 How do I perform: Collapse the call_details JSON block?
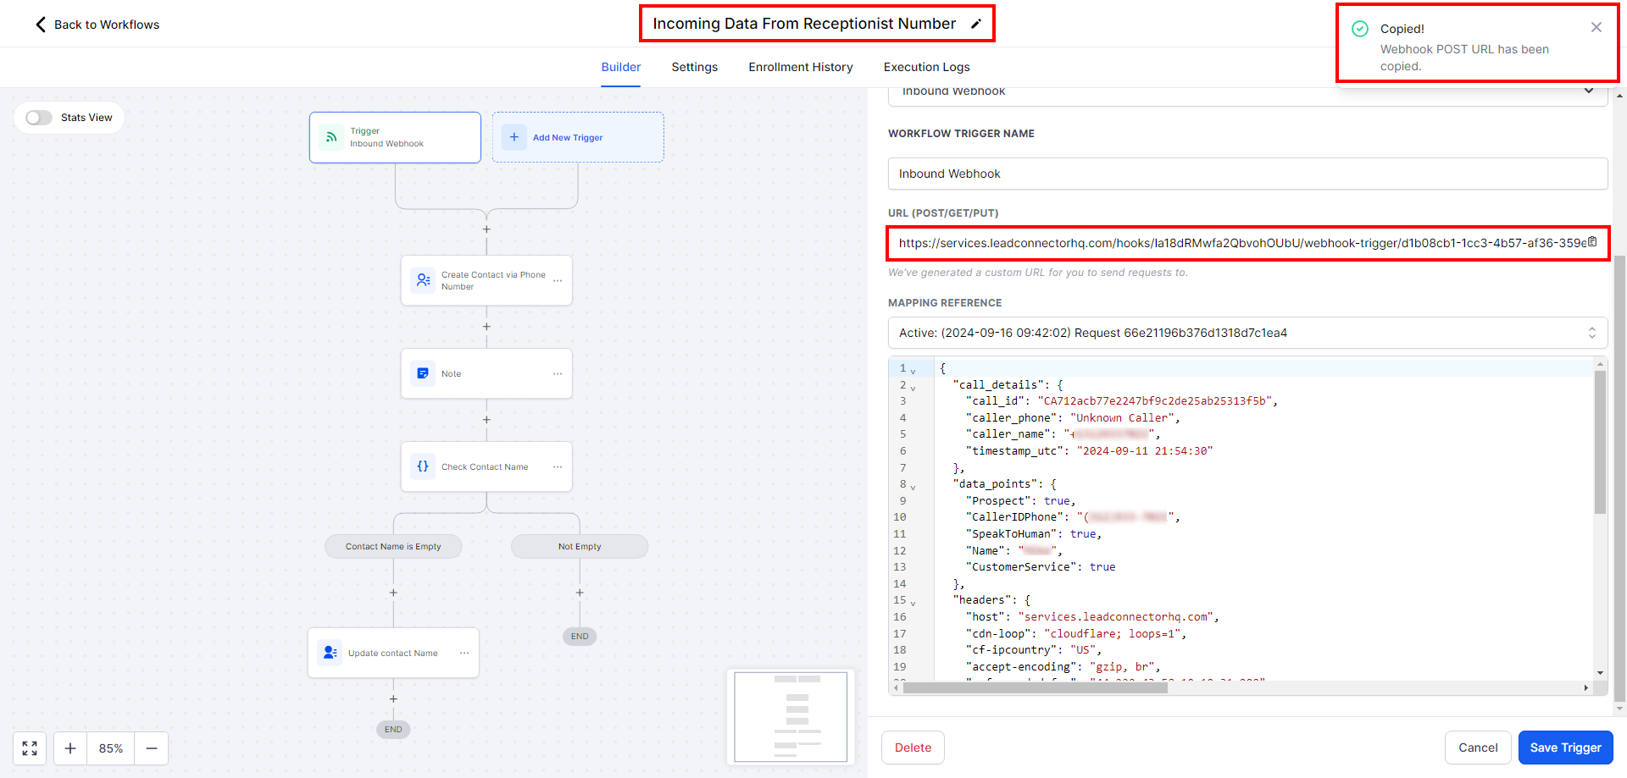(x=913, y=387)
